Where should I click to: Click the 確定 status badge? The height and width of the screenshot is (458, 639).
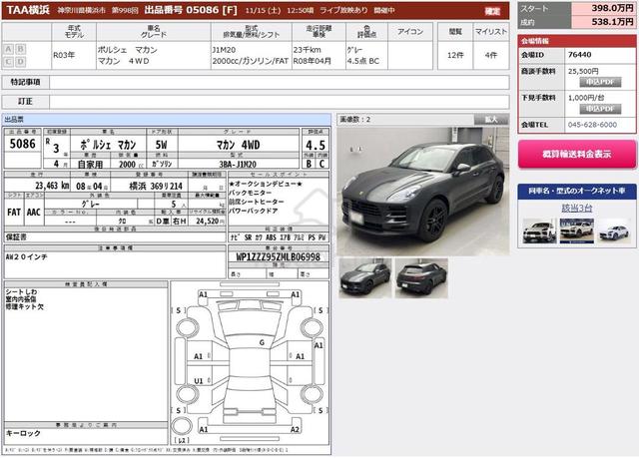point(492,11)
